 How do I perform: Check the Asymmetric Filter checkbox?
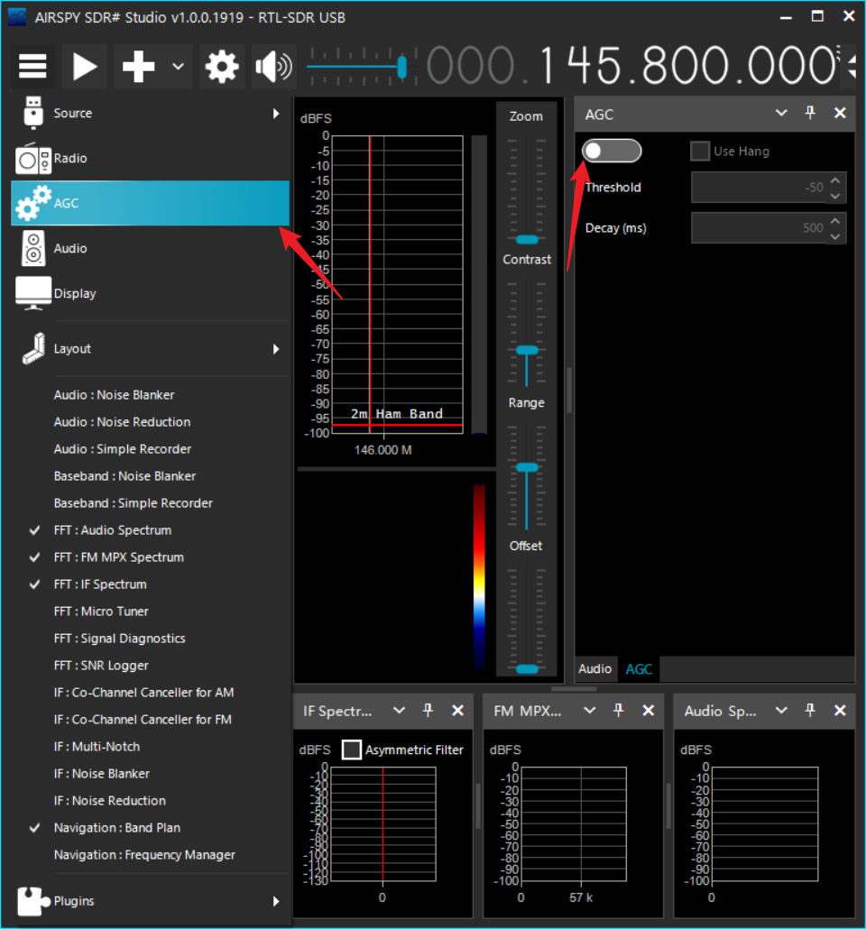352,750
